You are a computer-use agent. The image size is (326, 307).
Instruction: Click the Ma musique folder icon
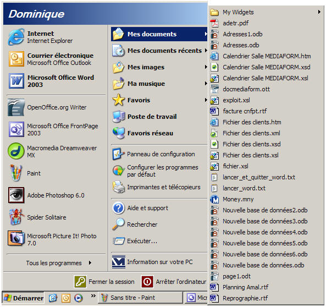118,84
